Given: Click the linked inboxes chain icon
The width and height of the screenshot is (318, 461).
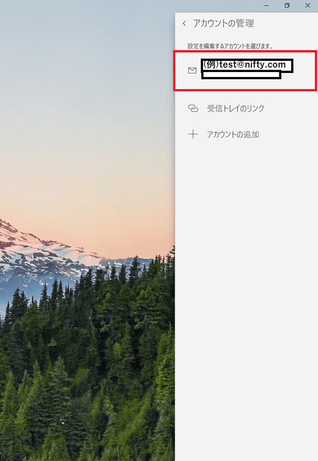Looking at the screenshot, I should point(193,108).
